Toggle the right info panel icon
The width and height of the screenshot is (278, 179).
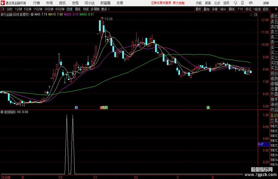255,15
